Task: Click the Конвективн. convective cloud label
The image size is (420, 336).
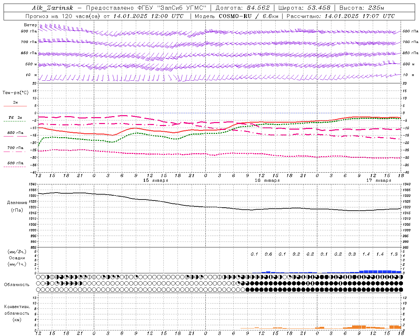Action: pyautogui.click(x=17, y=307)
